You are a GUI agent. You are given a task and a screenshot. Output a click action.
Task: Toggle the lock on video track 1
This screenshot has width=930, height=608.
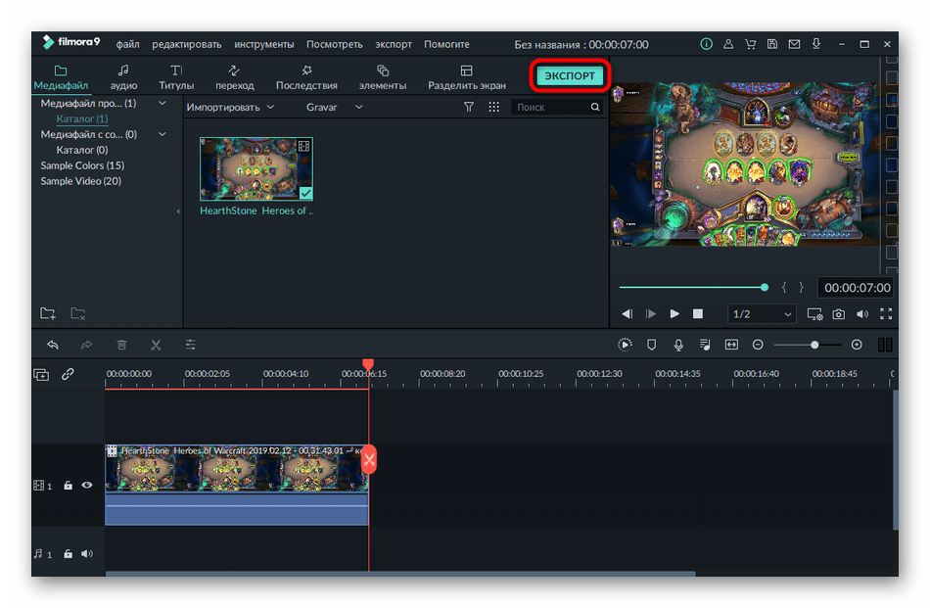pyautogui.click(x=68, y=485)
